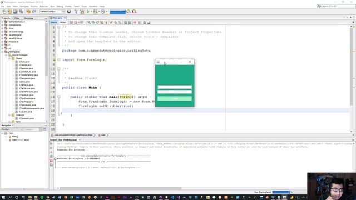Open the Refactor menu
The width and height of the screenshot is (356, 200).
44,6
